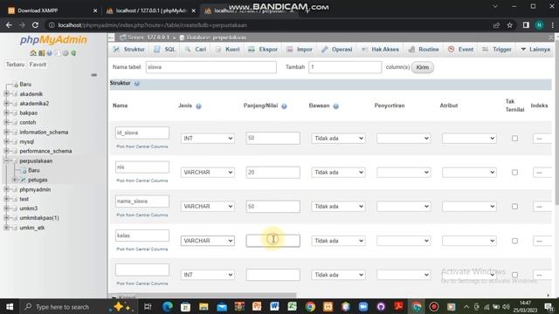This screenshot has width=559, height=314.
Task: Click the phpMyAdmin logo
Action: point(53,39)
